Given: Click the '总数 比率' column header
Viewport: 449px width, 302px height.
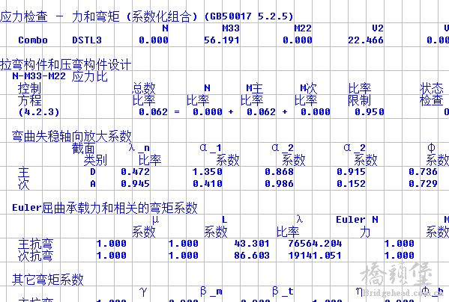Looking at the screenshot, I should [144, 94].
